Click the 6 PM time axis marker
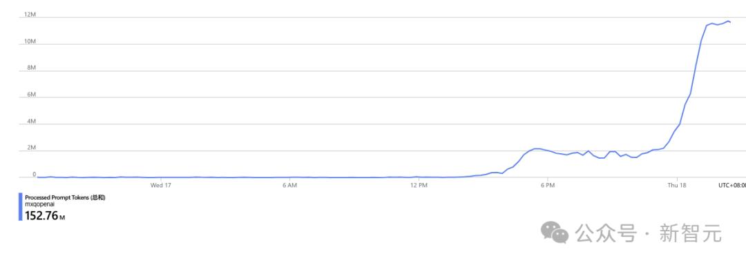Screen dimensions: 746x263 pos(548,185)
